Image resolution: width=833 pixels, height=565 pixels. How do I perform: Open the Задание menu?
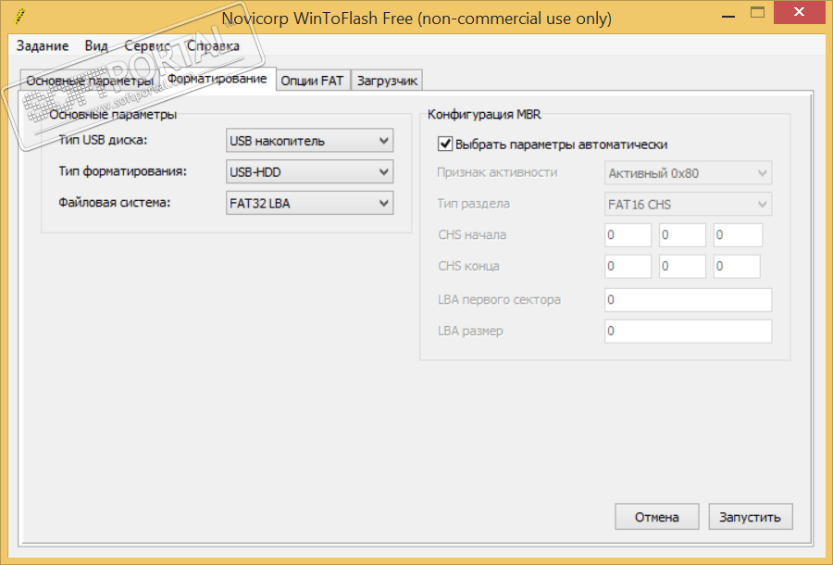click(43, 45)
